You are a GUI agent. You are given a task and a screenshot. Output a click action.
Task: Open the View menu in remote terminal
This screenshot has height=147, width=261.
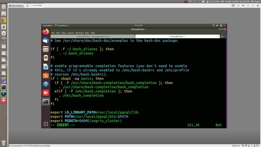tap(64, 33)
